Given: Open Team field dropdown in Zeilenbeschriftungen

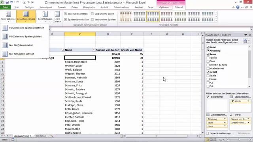Looking at the screenshot, I should click(225, 123).
